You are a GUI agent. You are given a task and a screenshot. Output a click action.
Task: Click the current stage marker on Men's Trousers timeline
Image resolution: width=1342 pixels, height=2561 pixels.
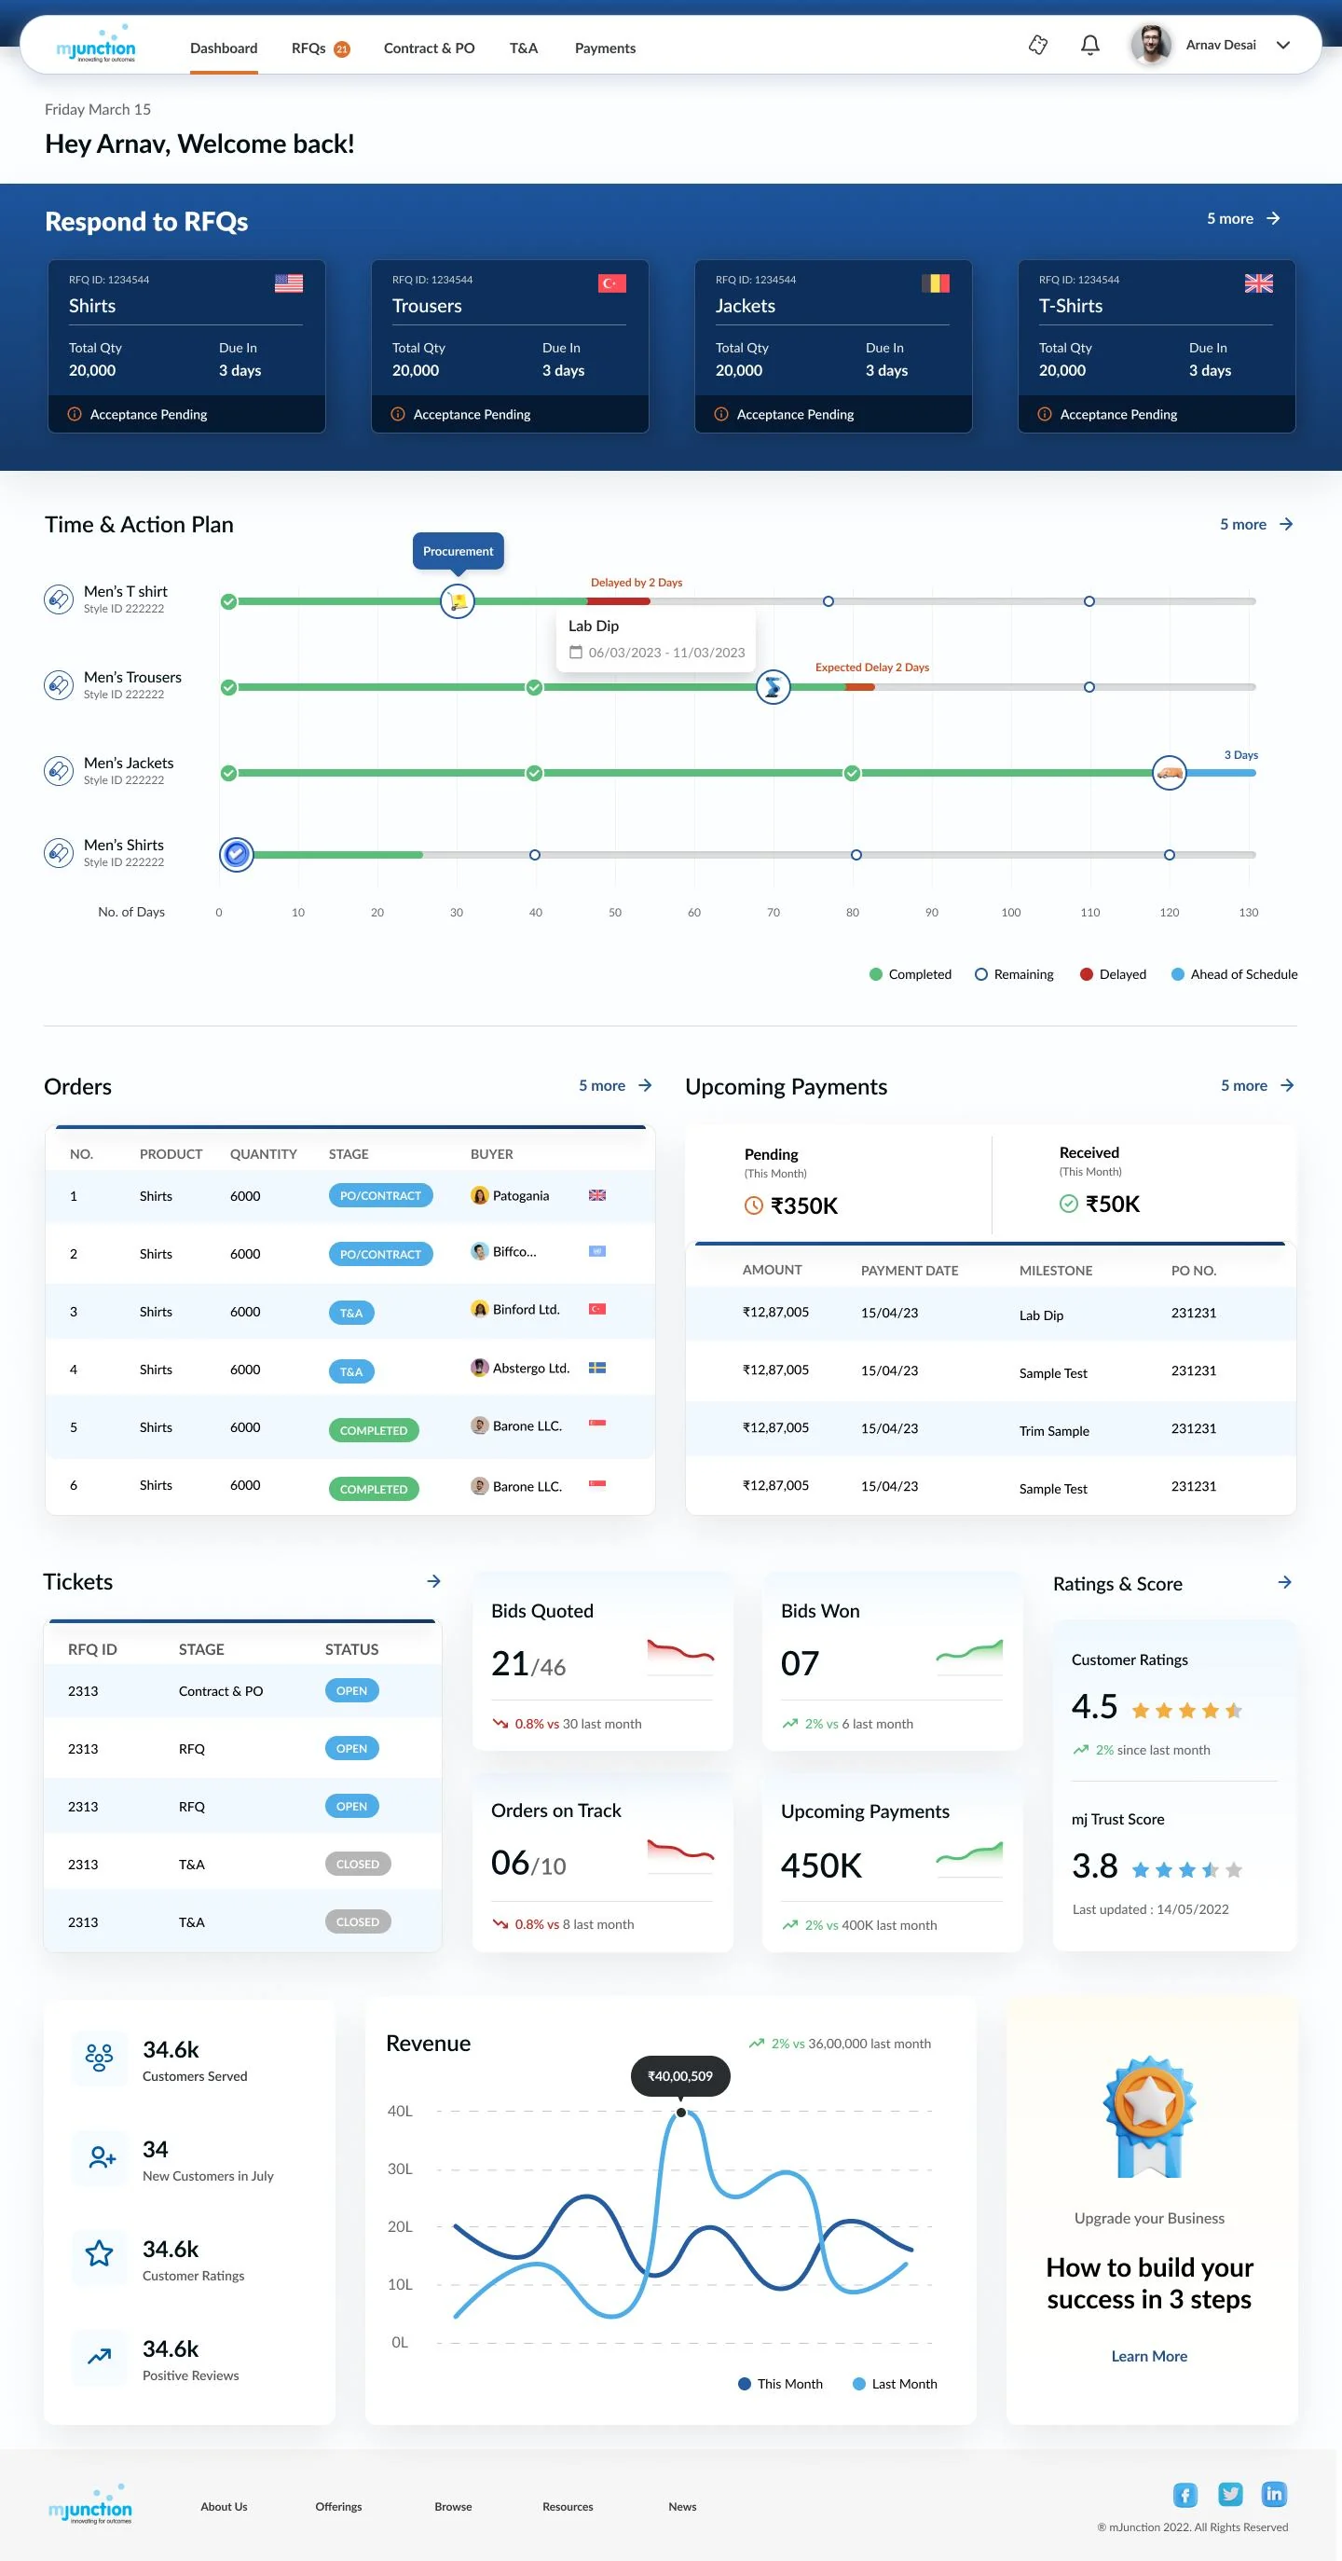[x=773, y=687]
